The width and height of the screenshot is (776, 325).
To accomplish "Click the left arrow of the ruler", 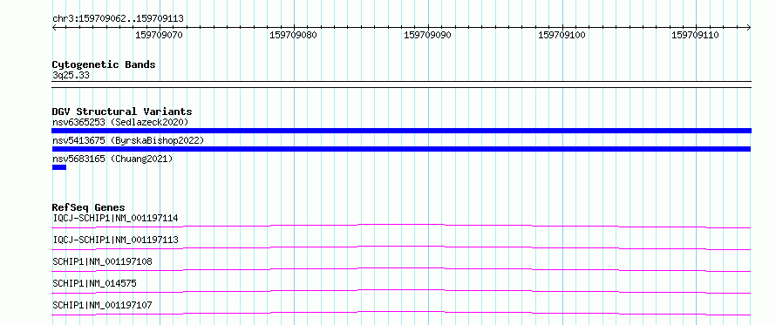I will [54, 28].
